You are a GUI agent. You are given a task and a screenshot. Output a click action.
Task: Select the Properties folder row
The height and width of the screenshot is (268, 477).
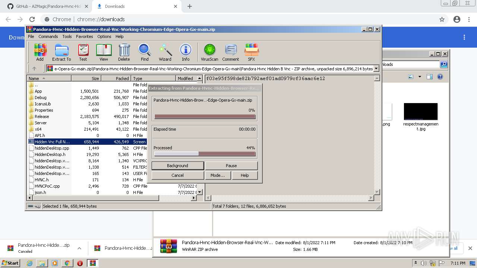click(x=88, y=110)
